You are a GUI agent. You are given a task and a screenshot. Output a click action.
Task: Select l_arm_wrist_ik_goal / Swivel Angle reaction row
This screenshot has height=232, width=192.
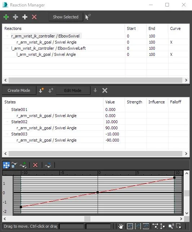pos(46,54)
